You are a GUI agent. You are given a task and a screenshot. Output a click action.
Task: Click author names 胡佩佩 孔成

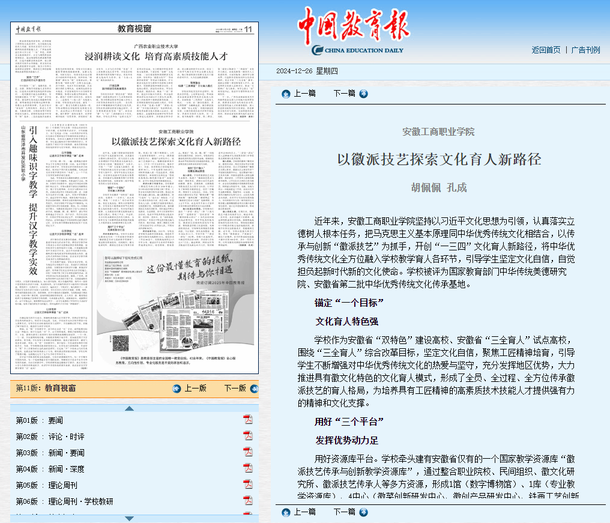point(439,187)
